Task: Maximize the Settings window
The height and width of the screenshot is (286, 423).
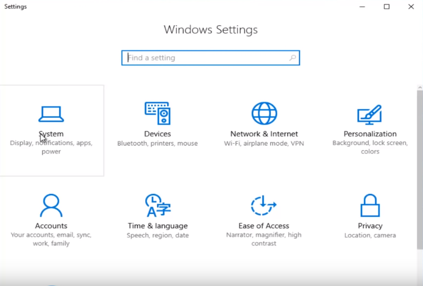Action: coord(386,6)
